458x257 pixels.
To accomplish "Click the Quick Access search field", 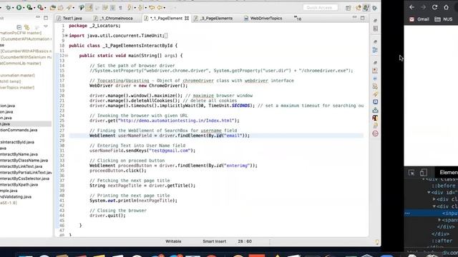I will 320,8.
